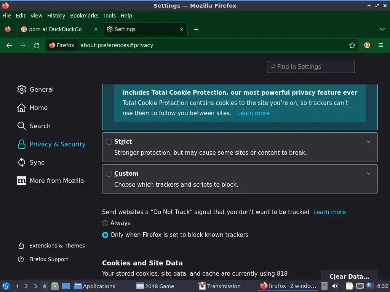This screenshot has height=292, width=390.
Task: Click the Firefox identity icon in address bar
Action: (62, 45)
